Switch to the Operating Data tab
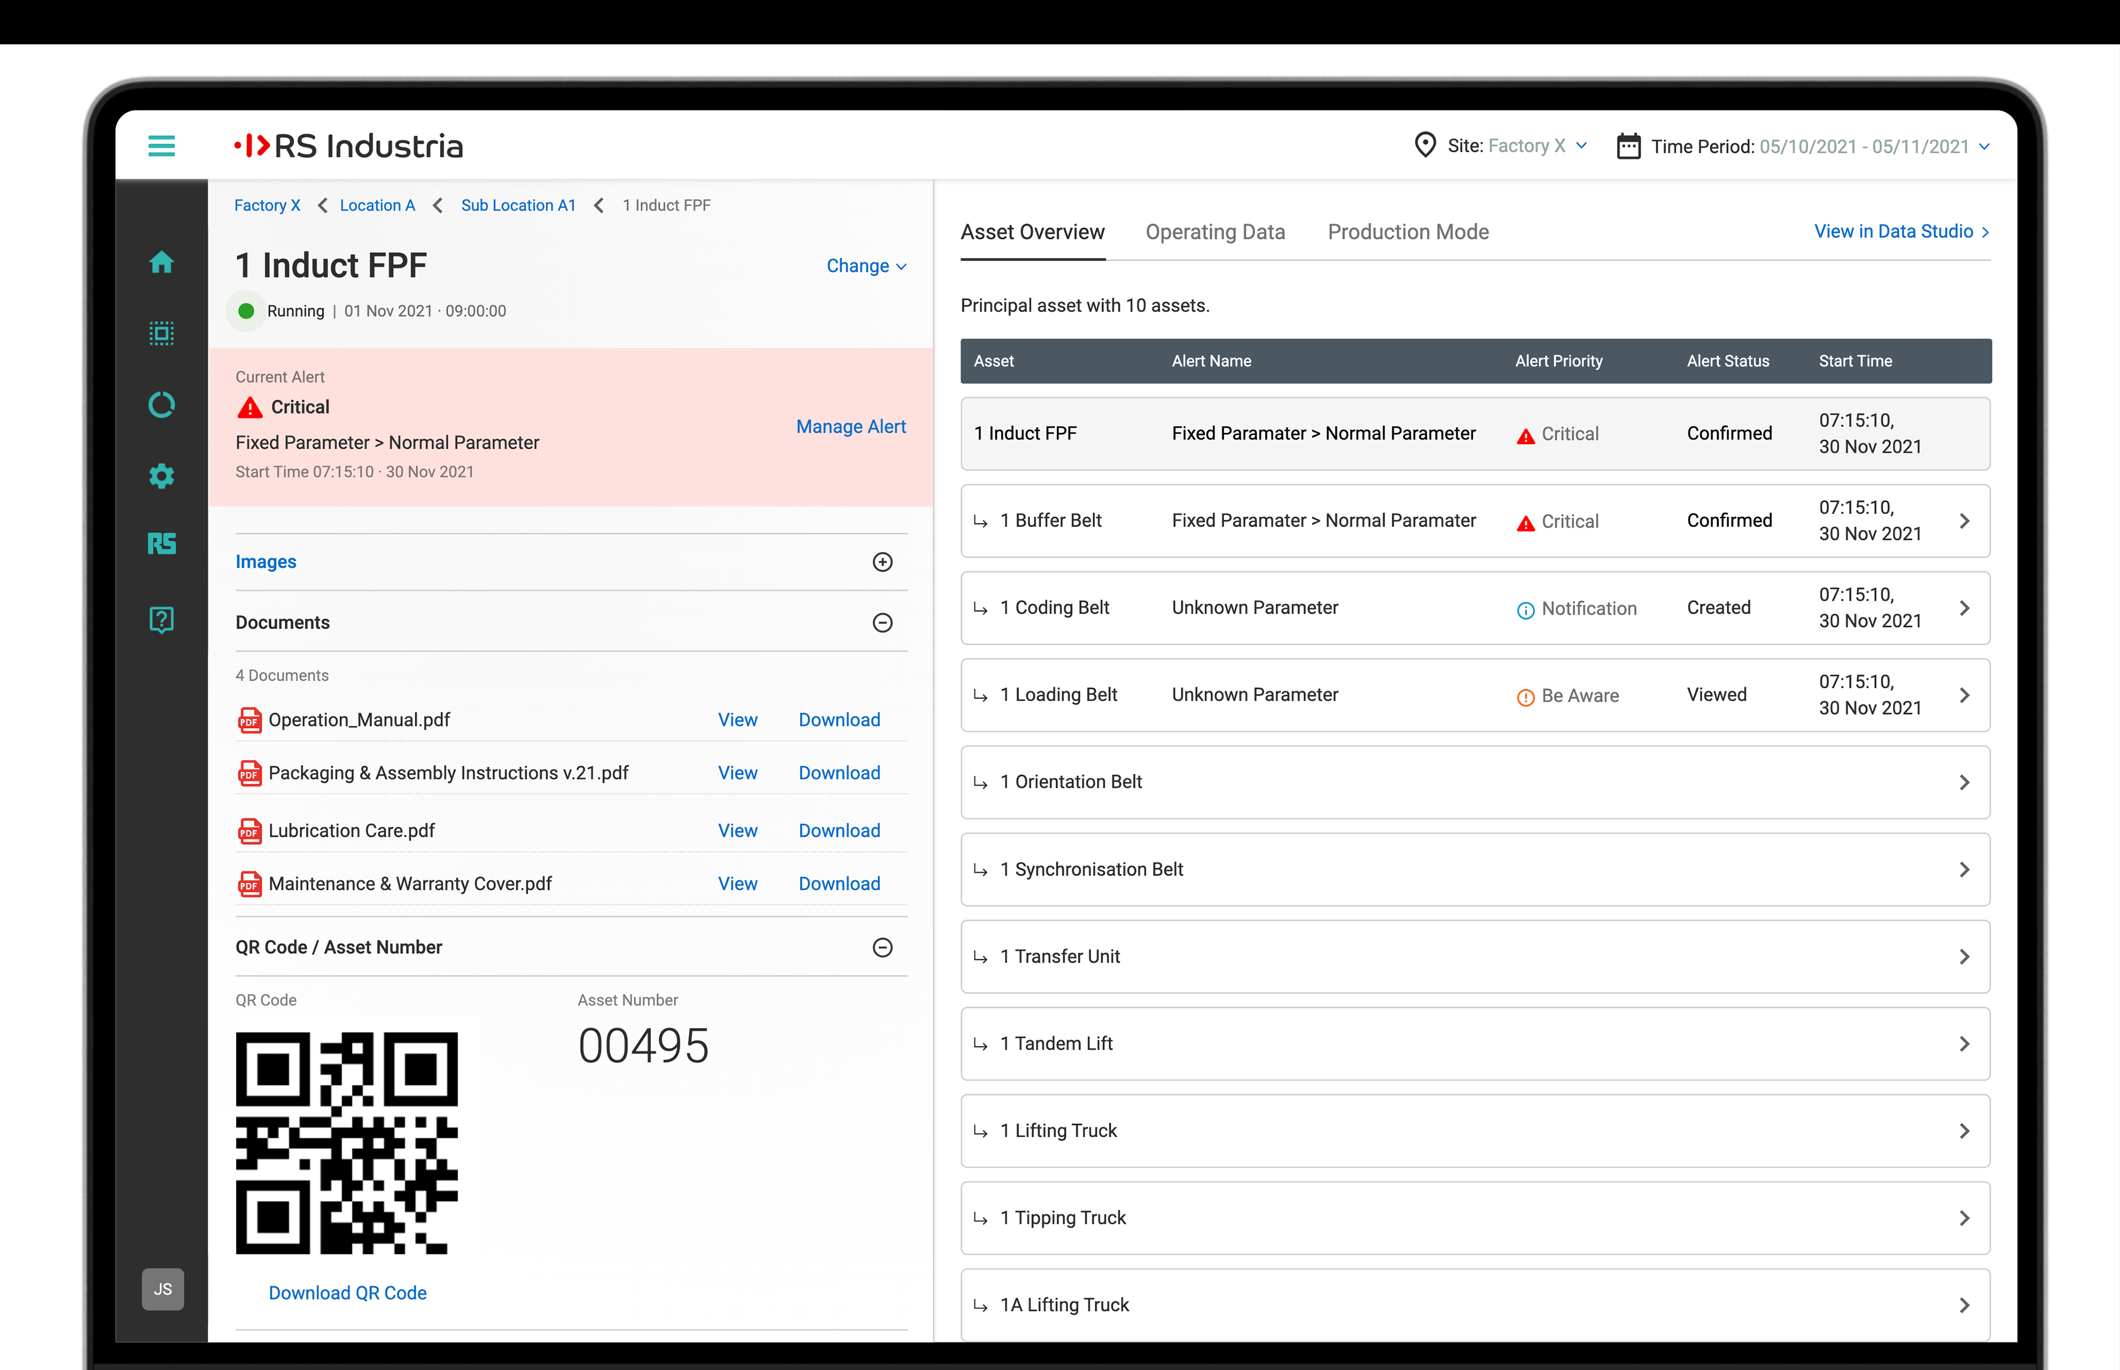Viewport: 2120px width, 1370px height. click(x=1215, y=232)
